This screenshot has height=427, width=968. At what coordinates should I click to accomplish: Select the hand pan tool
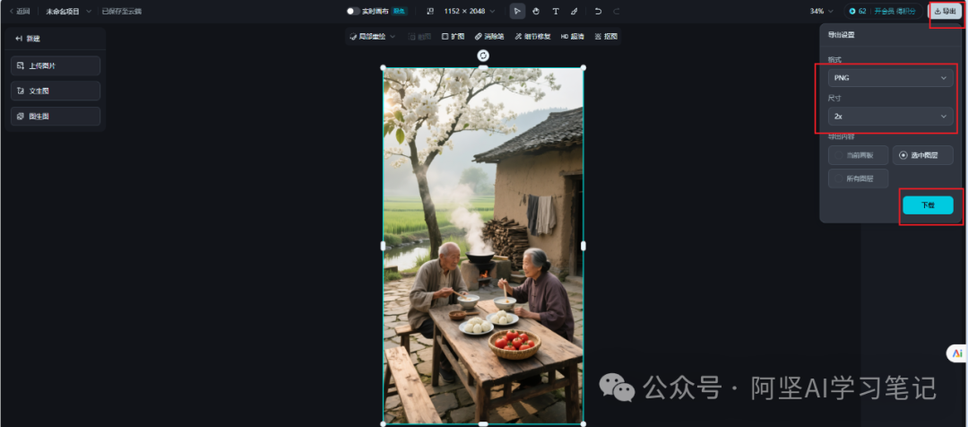tap(536, 11)
